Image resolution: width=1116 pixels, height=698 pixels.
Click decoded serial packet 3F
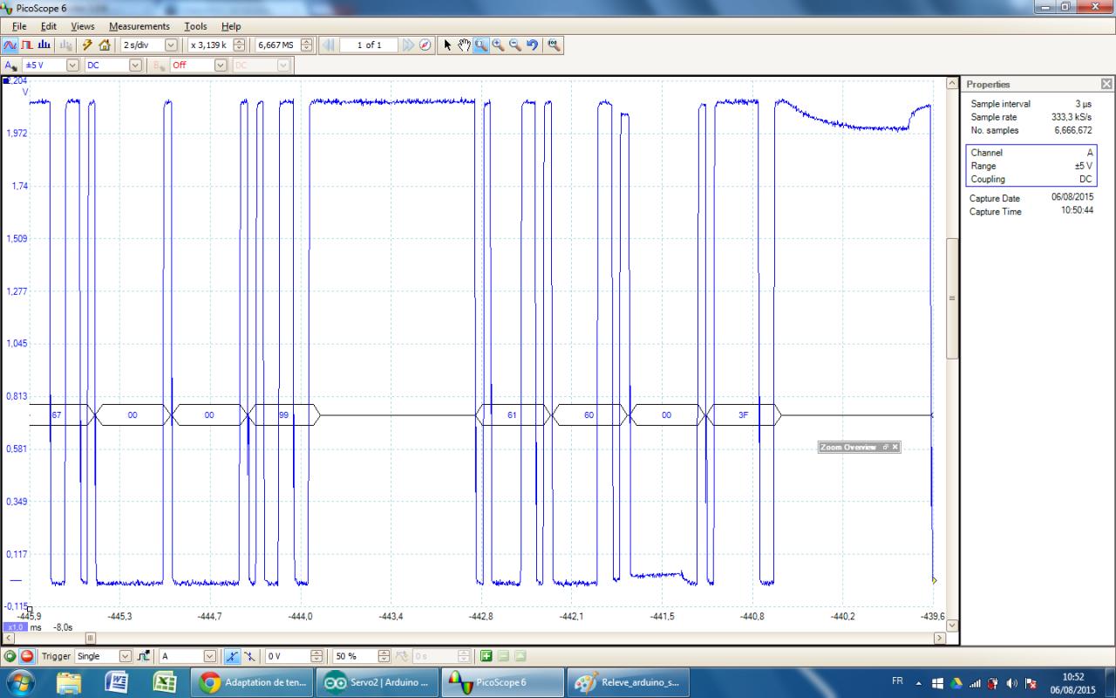click(743, 415)
